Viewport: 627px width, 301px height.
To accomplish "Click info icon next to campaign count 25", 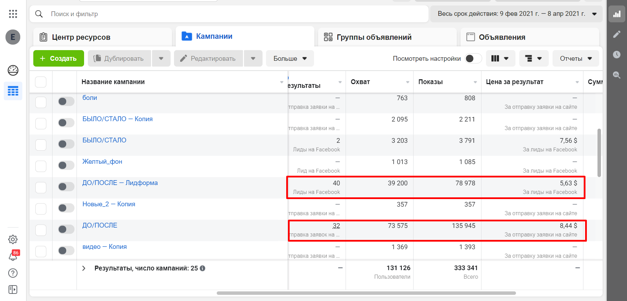I will (202, 268).
